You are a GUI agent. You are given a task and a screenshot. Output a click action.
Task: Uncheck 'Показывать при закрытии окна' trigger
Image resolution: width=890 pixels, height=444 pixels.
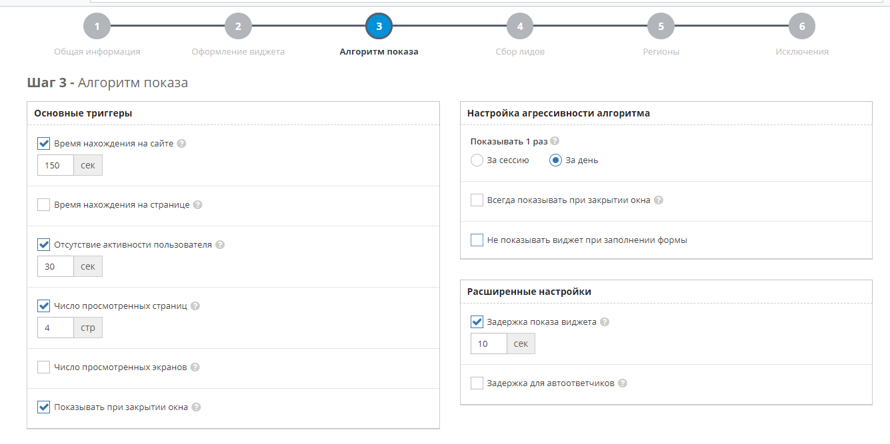coord(44,407)
